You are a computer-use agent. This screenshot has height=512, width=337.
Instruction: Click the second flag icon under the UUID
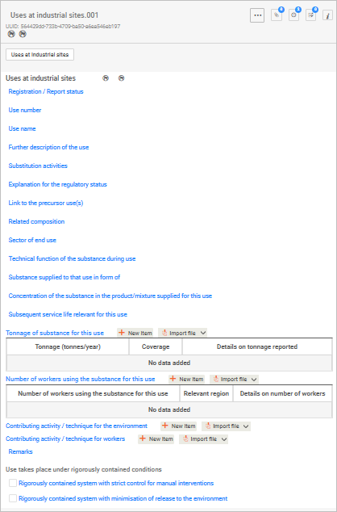pyautogui.click(x=23, y=34)
